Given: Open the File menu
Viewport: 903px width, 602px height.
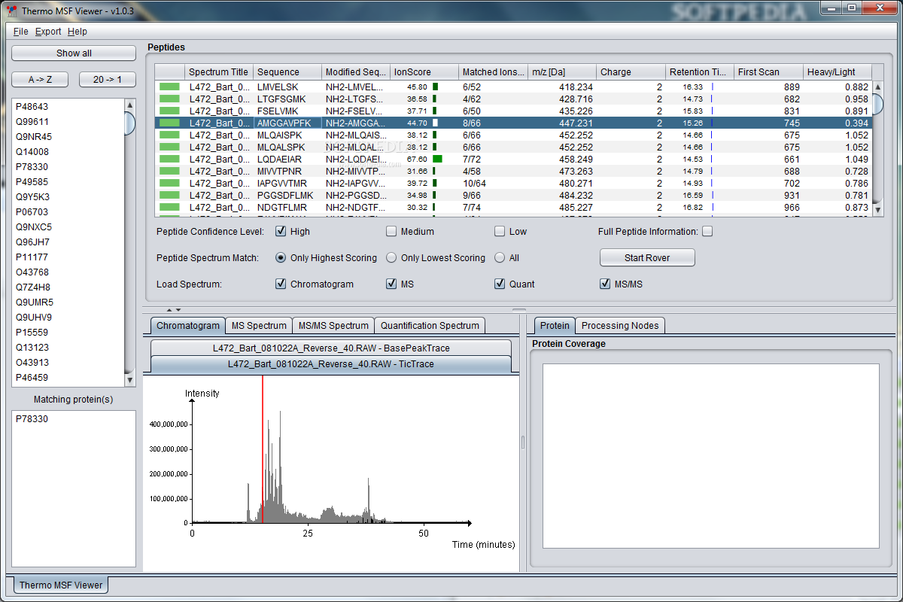Looking at the screenshot, I should 20,32.
